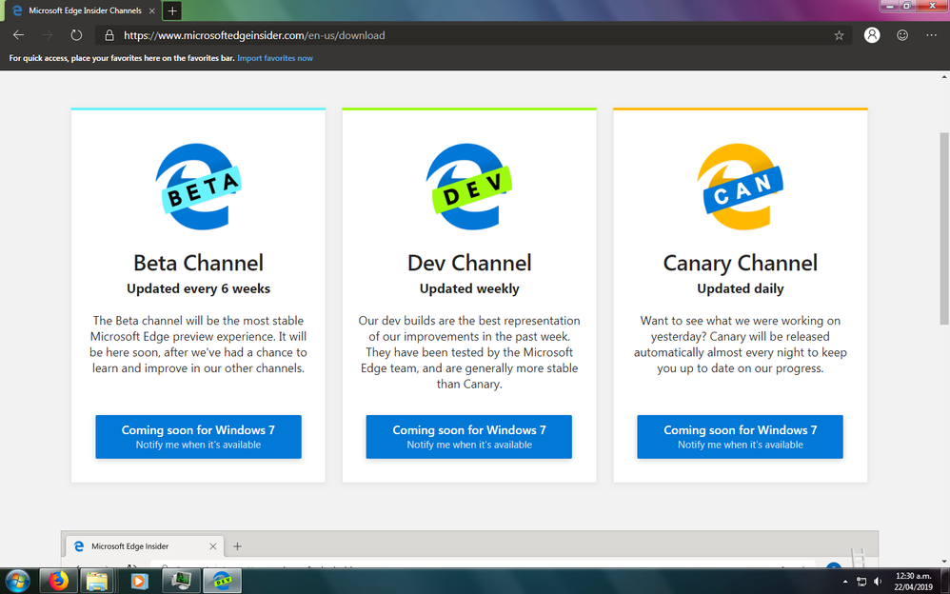Reload the page with refresh icon
Screen dimensions: 950x594
click(76, 35)
